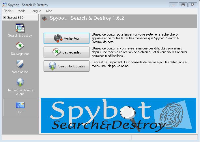
Task: Click the Spybot app icon in title bar
Action: [x=5, y=5]
